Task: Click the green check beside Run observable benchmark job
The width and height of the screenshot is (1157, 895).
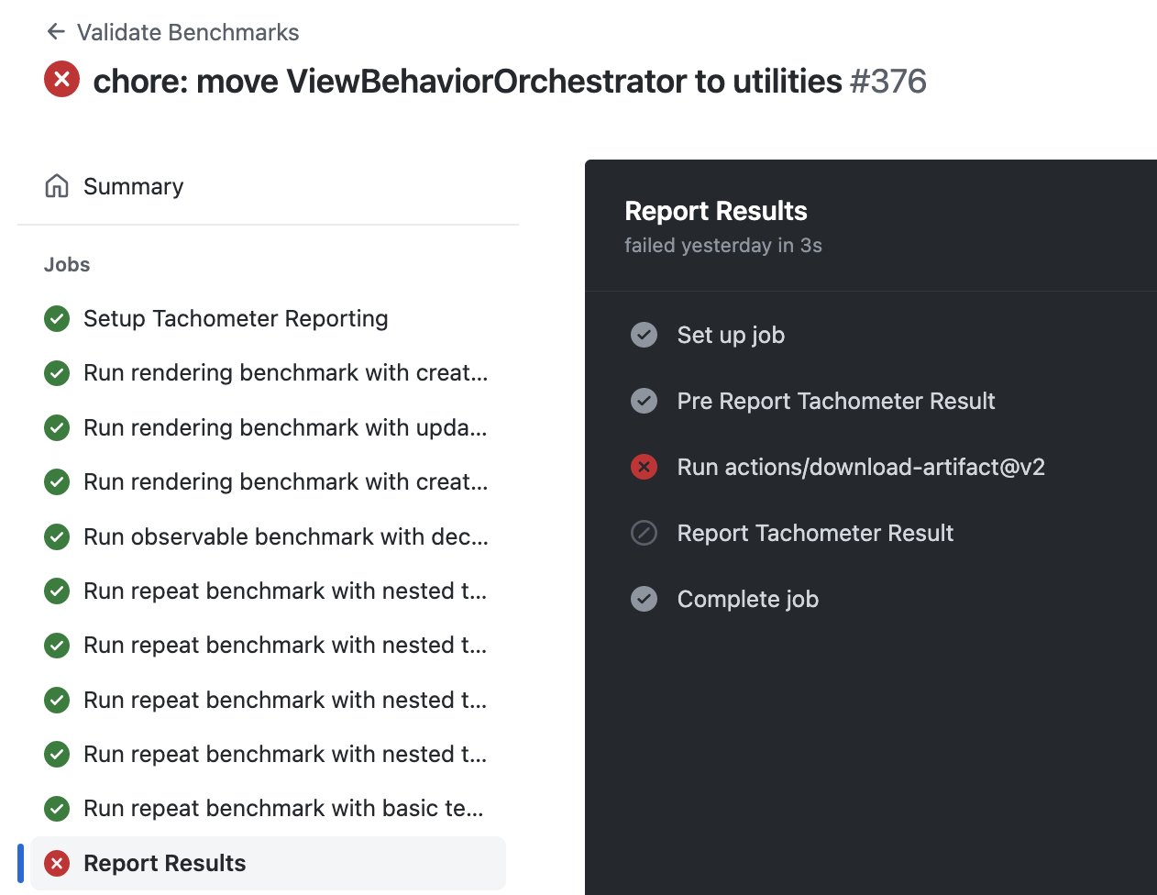Action: pyautogui.click(x=56, y=536)
